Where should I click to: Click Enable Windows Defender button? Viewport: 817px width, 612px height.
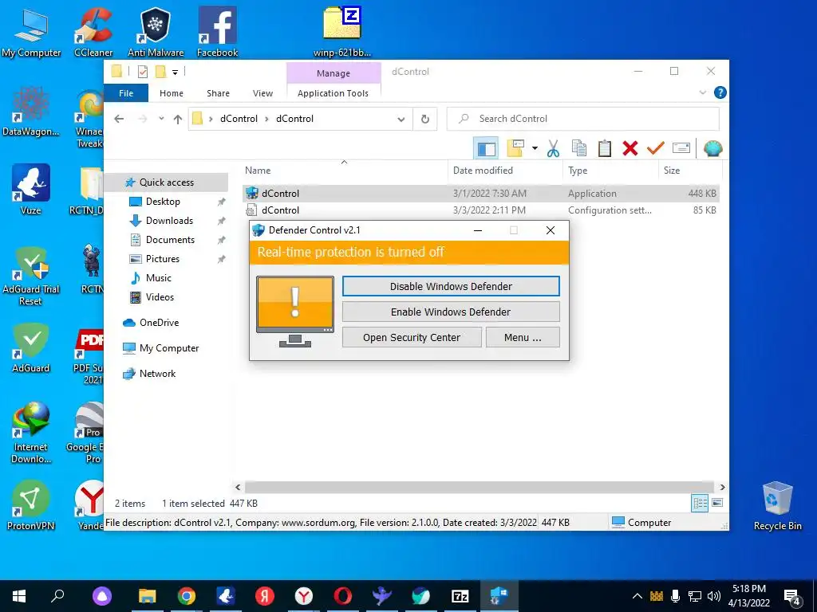tap(451, 312)
